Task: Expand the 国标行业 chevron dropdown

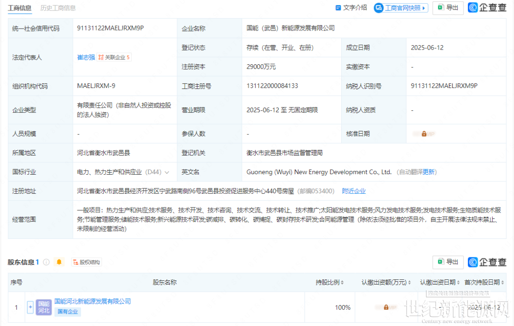Action: 167,172
